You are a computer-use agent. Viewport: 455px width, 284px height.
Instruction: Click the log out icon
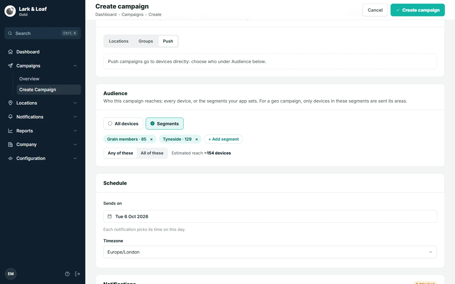78,274
